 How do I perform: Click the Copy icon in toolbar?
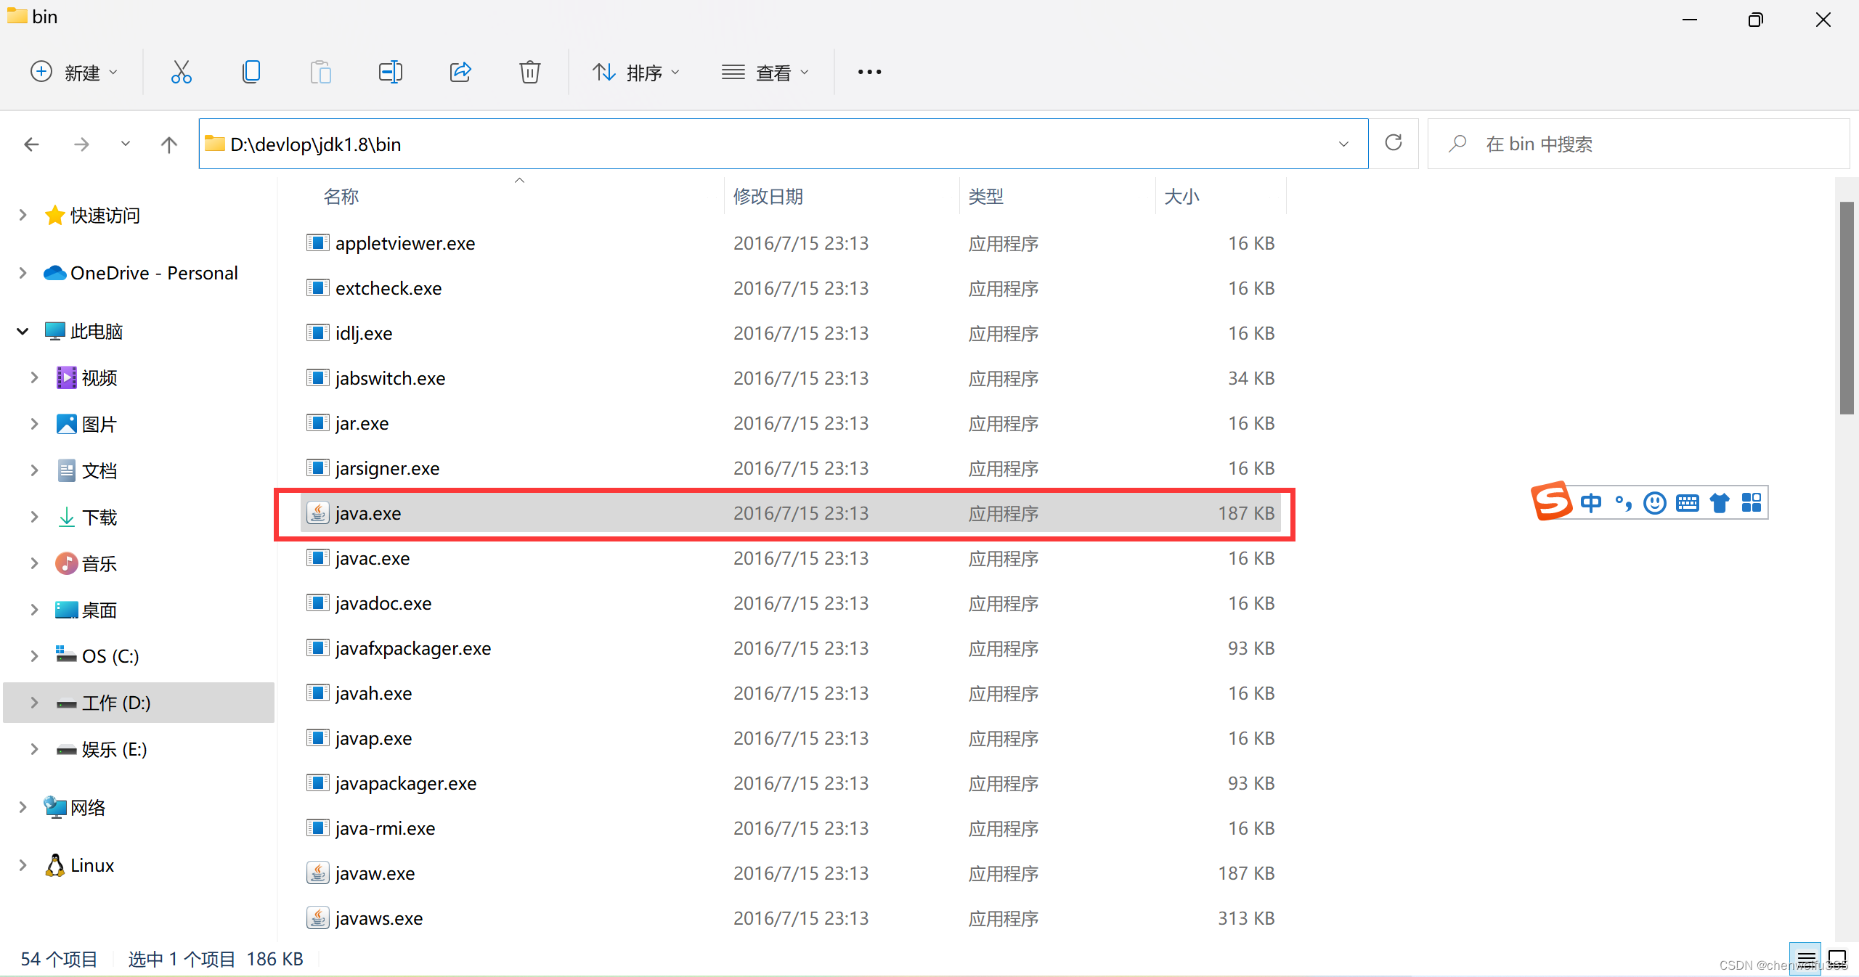pos(251,72)
